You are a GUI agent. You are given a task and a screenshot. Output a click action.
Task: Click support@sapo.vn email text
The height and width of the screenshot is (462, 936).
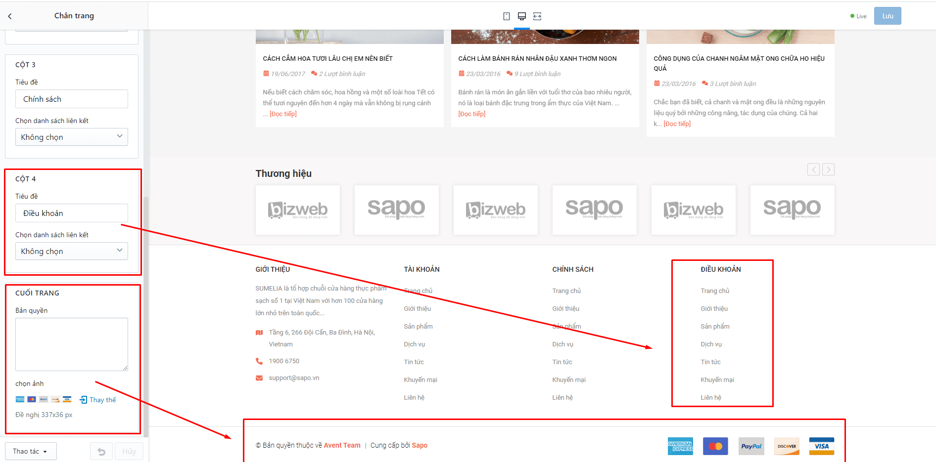pos(294,378)
